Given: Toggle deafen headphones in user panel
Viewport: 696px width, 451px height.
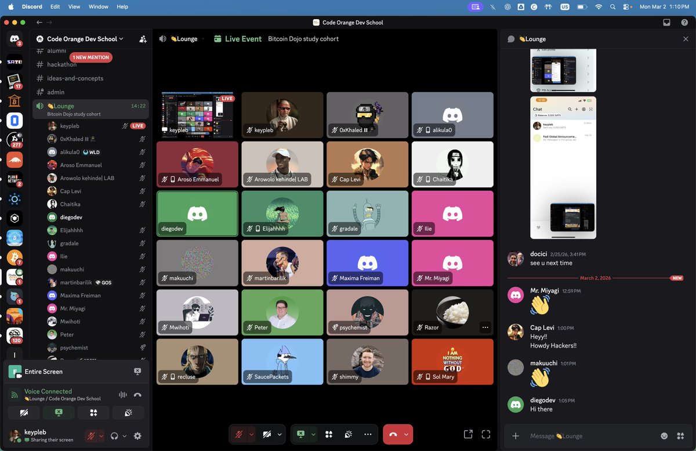Looking at the screenshot, I should (x=115, y=436).
